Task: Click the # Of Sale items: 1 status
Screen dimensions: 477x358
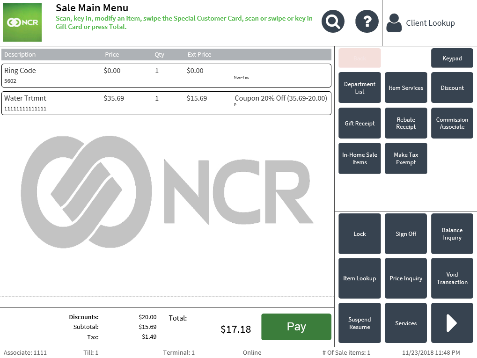Action: [x=346, y=352]
